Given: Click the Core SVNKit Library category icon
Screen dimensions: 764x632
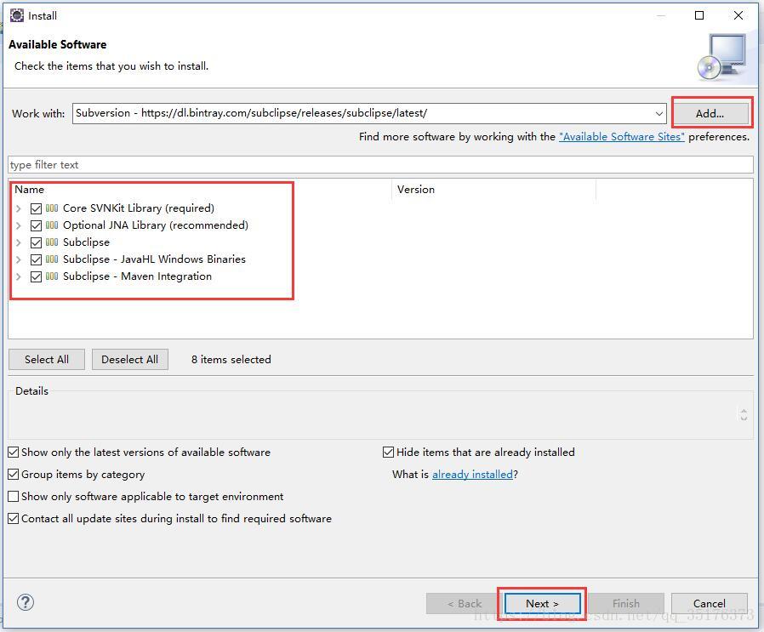Looking at the screenshot, I should (52, 208).
